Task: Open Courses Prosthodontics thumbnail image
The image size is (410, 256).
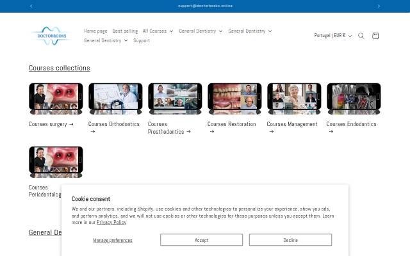Action: click(175, 99)
